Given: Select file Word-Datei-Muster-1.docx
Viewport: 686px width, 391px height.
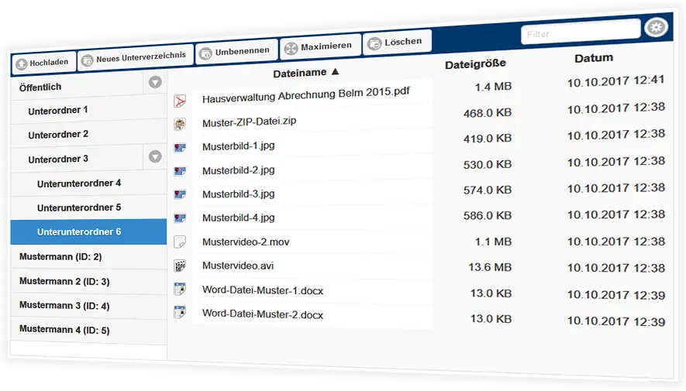Looking at the screenshot, I should pos(263,290).
